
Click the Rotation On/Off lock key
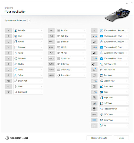pyautogui.click(x=94, y=109)
